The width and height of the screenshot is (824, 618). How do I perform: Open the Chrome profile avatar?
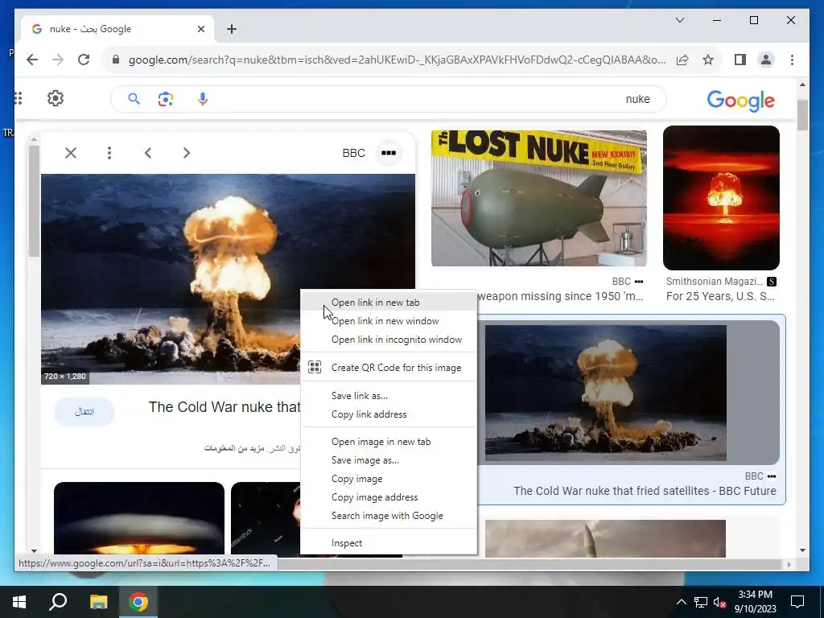click(766, 60)
